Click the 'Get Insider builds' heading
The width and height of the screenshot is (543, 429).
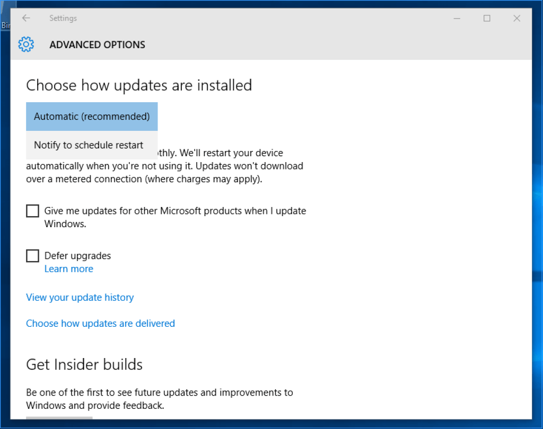(84, 364)
